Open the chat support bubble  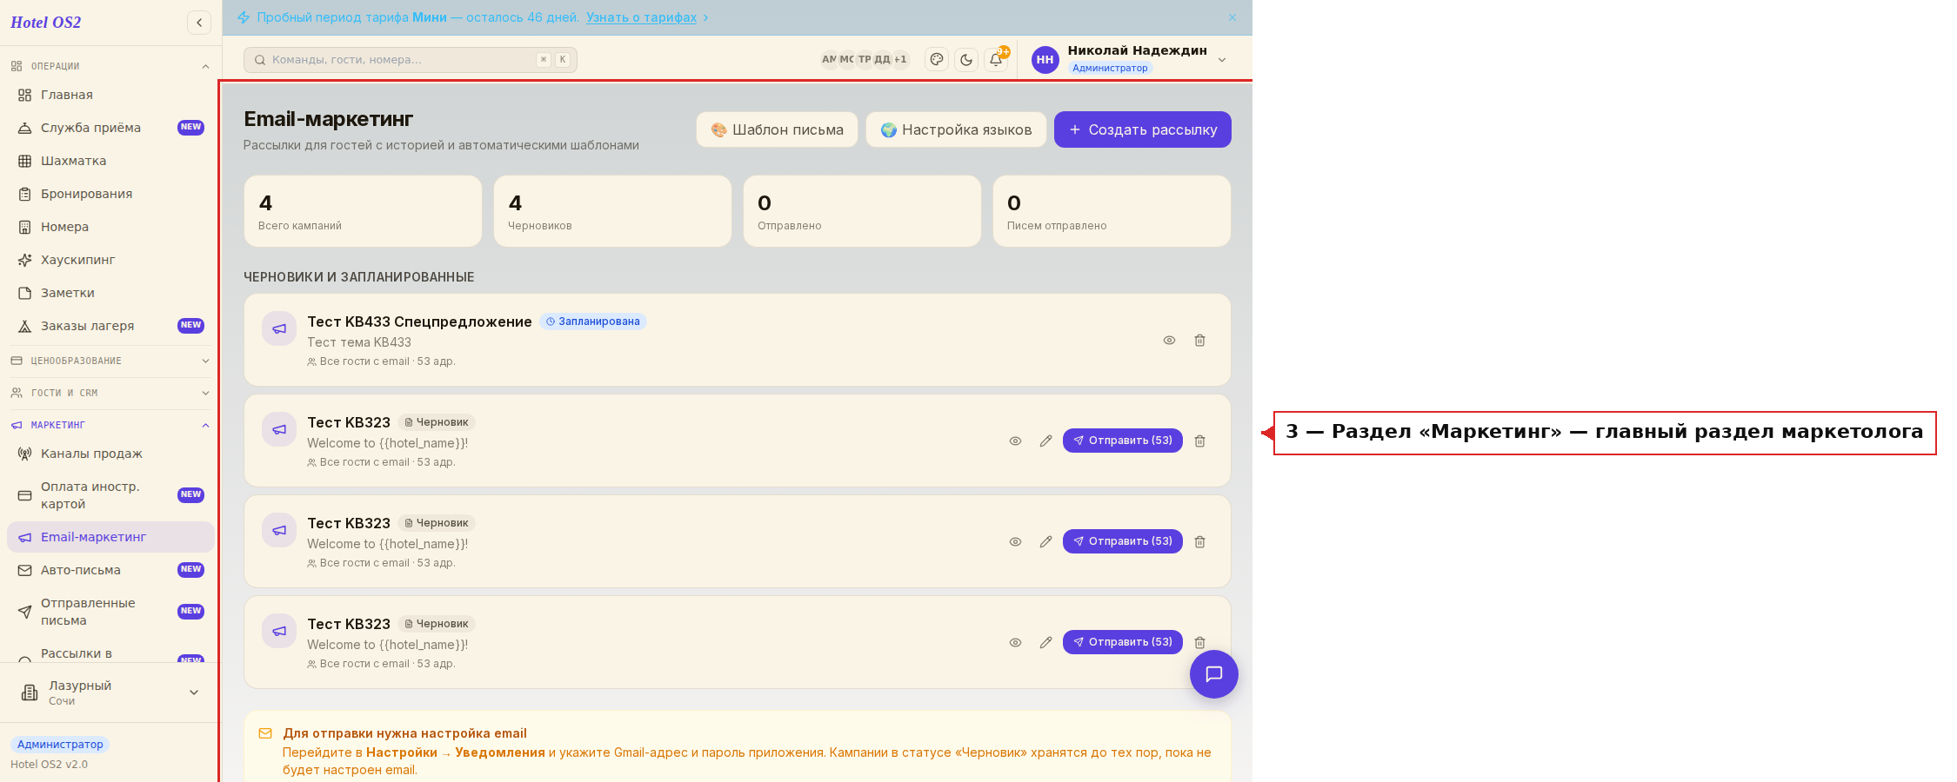[x=1214, y=674]
